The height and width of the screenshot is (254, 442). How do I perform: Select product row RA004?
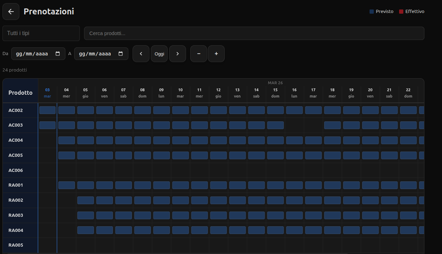[20, 230]
